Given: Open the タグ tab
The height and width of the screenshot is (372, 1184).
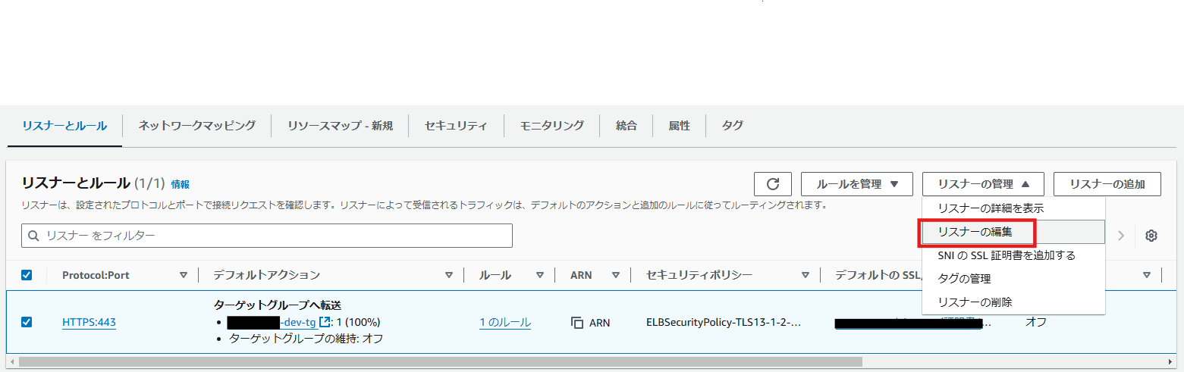Looking at the screenshot, I should point(732,126).
